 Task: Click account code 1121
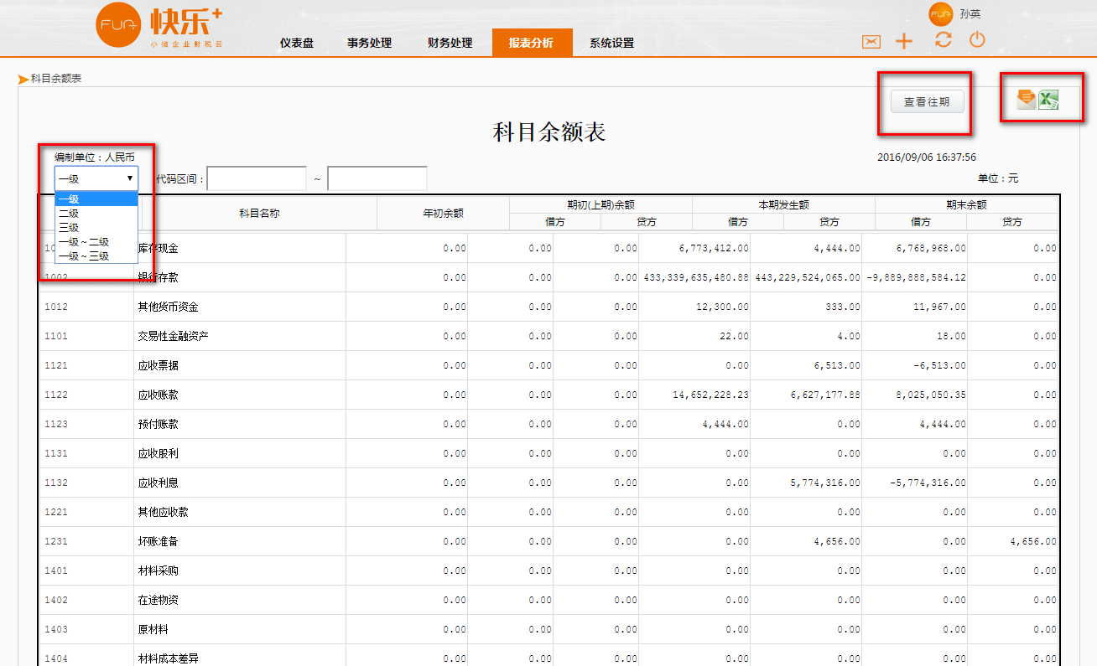56,365
